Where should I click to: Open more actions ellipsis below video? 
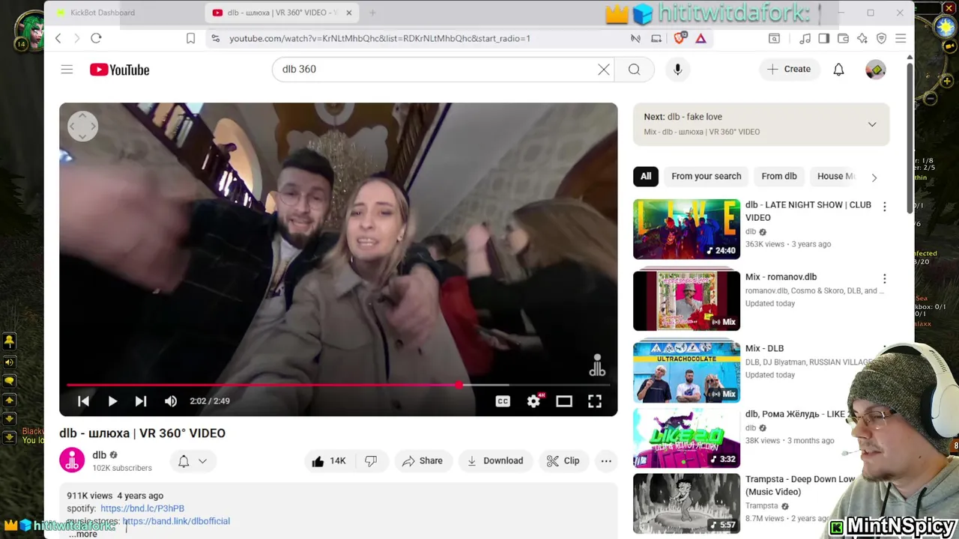606,461
